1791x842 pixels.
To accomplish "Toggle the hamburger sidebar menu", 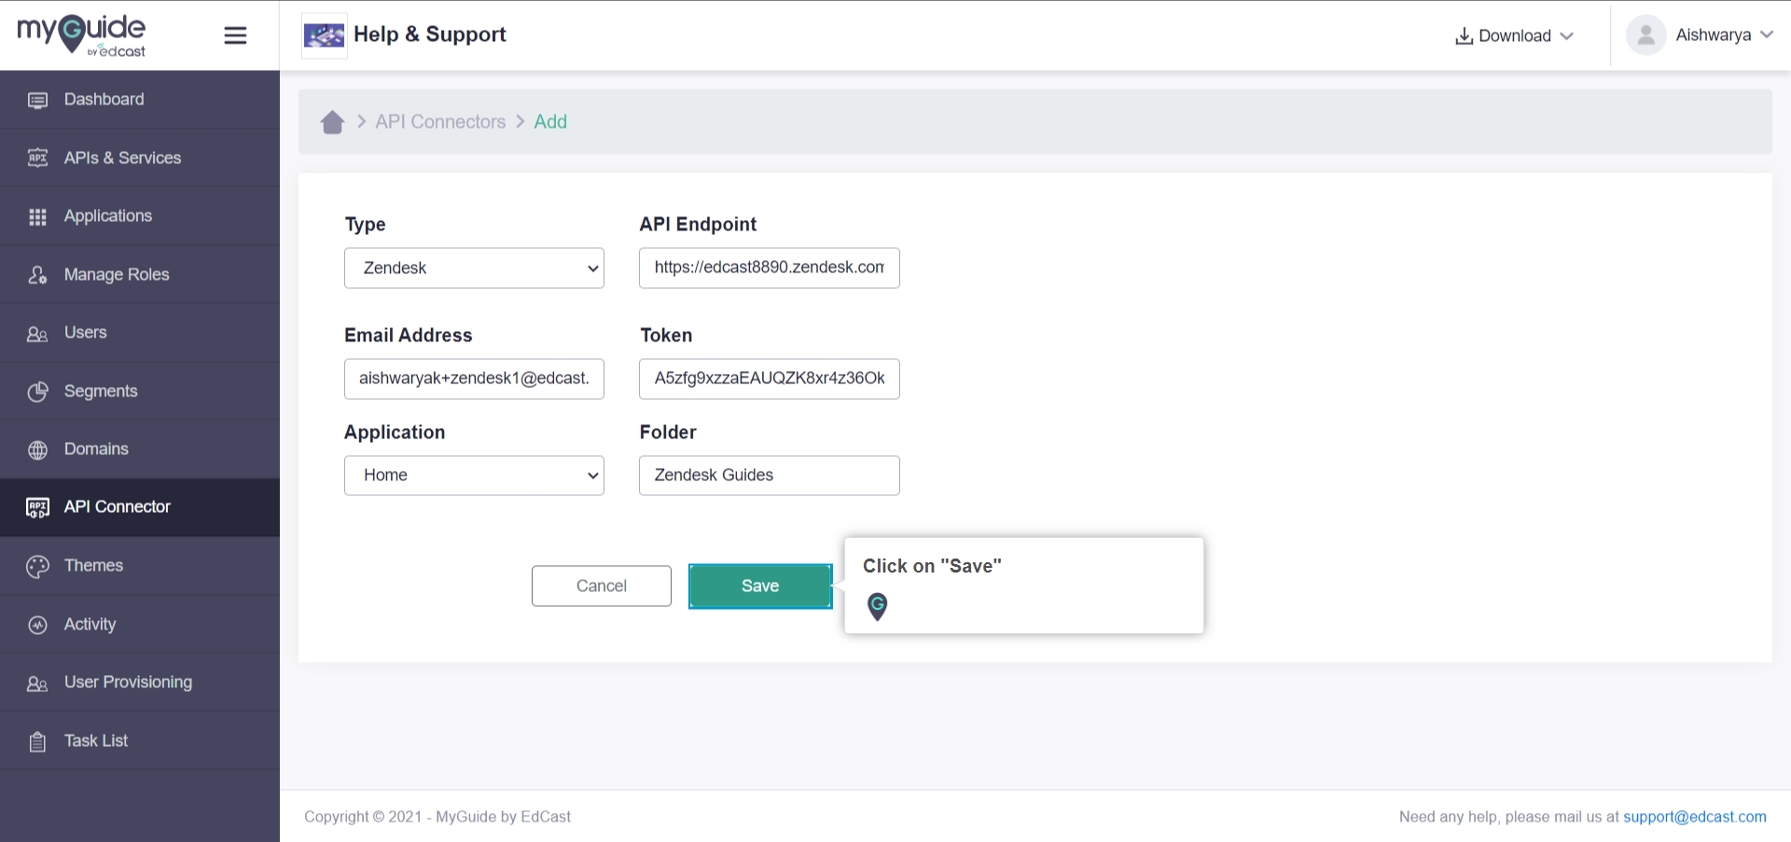I will pos(236,35).
